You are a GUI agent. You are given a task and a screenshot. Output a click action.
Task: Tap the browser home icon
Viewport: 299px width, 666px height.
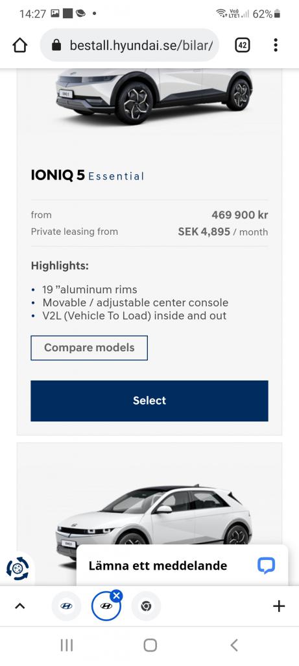(x=20, y=45)
